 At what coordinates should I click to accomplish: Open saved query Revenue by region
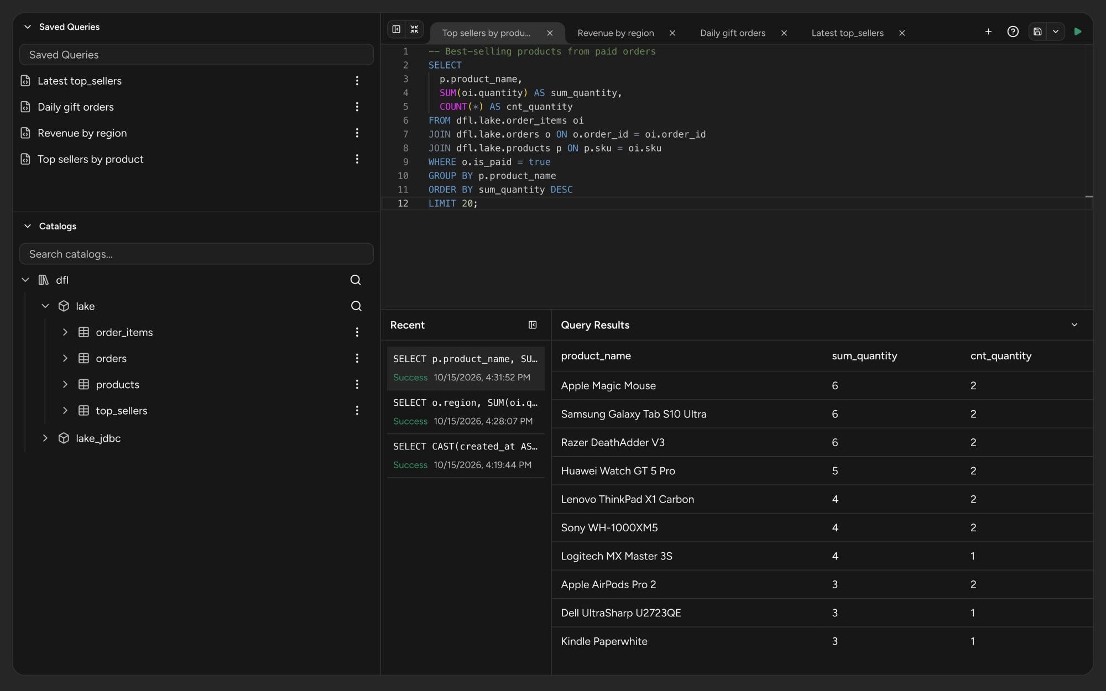(x=82, y=133)
